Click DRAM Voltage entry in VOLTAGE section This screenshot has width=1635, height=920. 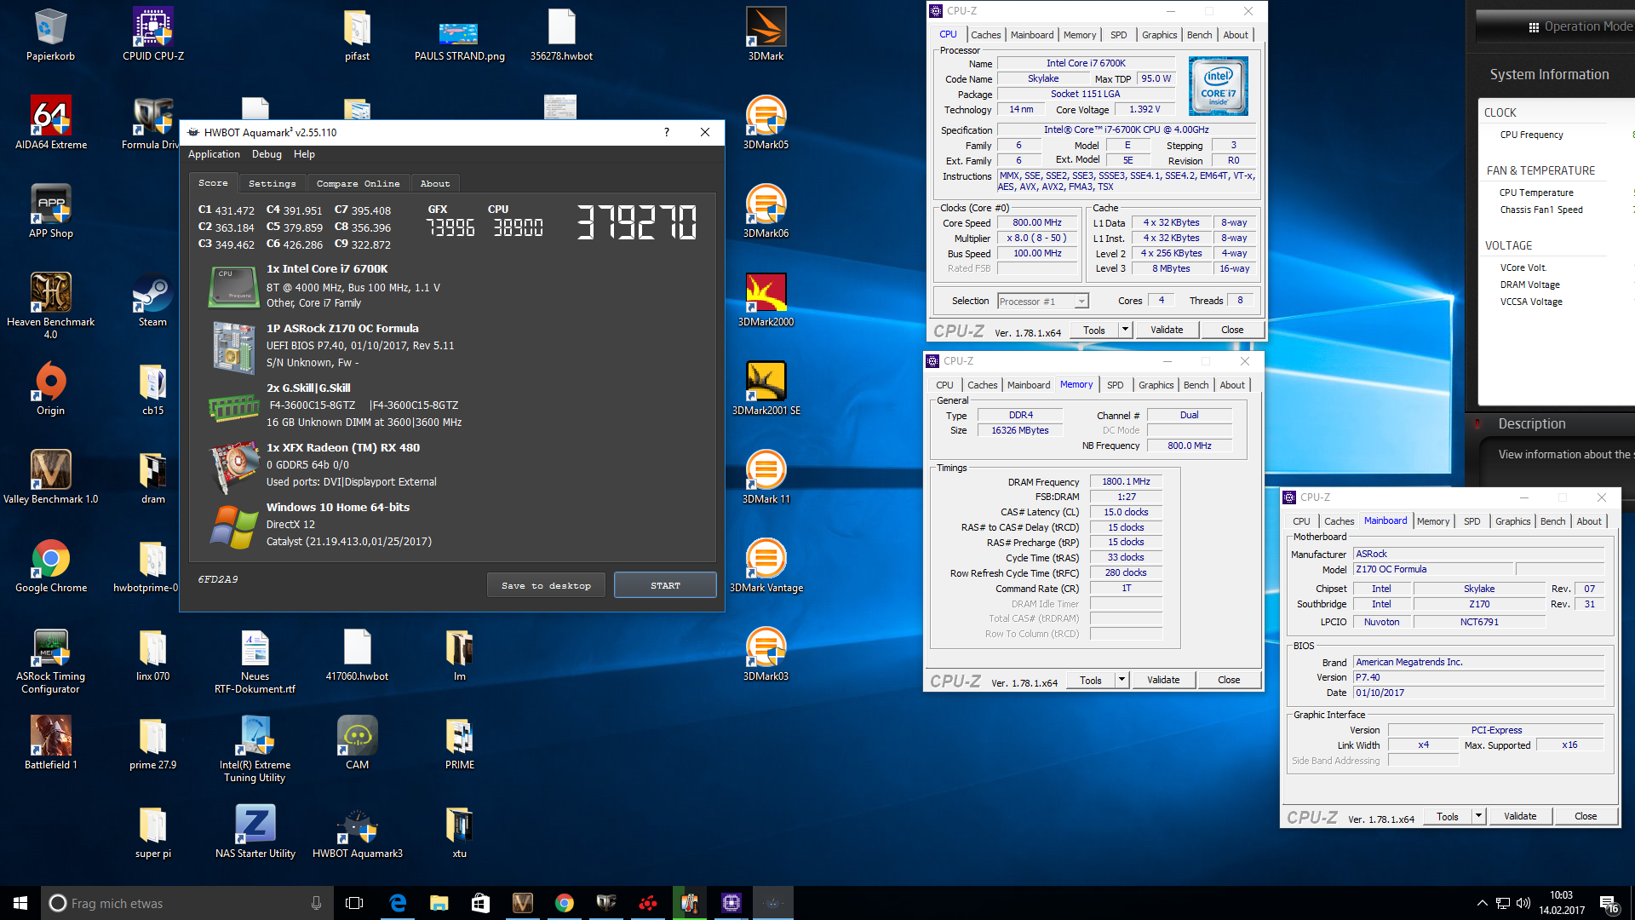pyautogui.click(x=1530, y=285)
